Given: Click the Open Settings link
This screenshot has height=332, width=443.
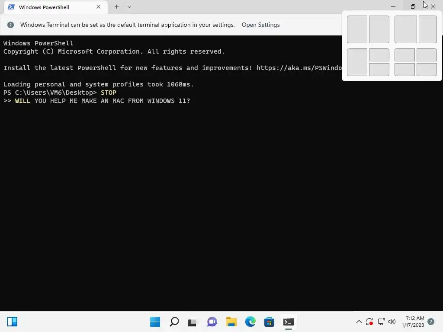Looking at the screenshot, I should [260, 25].
